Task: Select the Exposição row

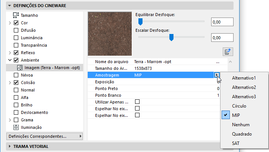Action: [x=154, y=82]
